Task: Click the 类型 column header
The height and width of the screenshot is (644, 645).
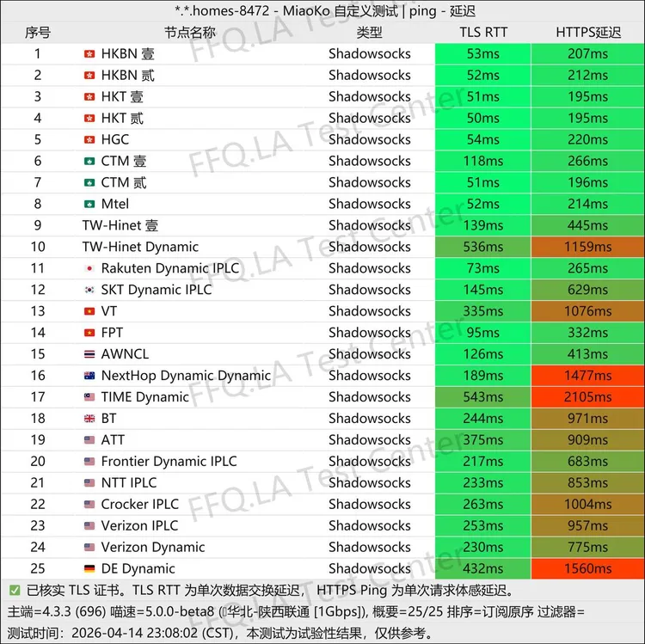Action: click(370, 33)
